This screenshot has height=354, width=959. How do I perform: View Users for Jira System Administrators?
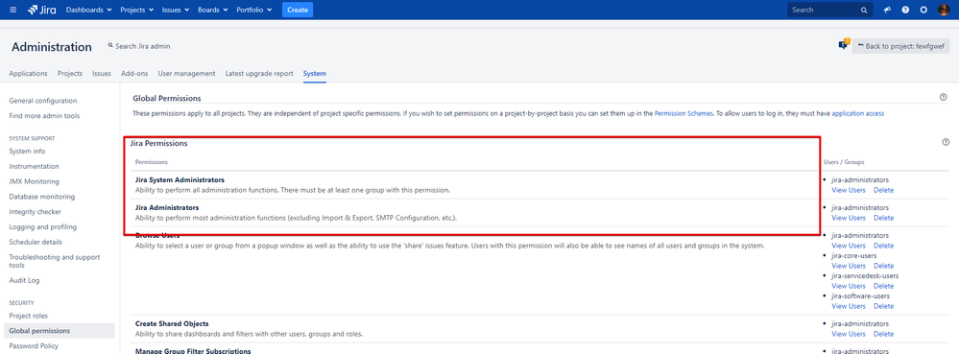pos(849,190)
